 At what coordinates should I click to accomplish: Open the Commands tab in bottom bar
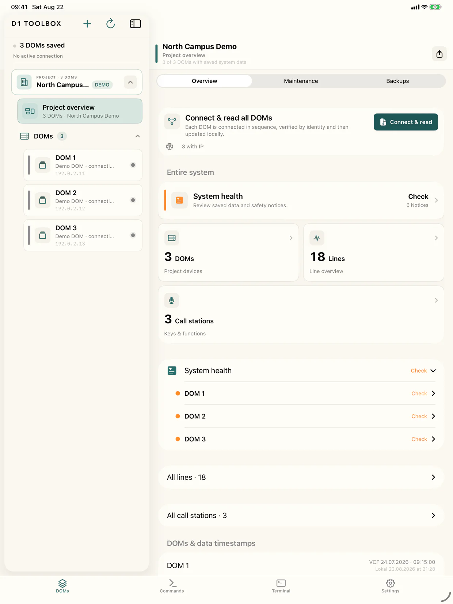172,586
